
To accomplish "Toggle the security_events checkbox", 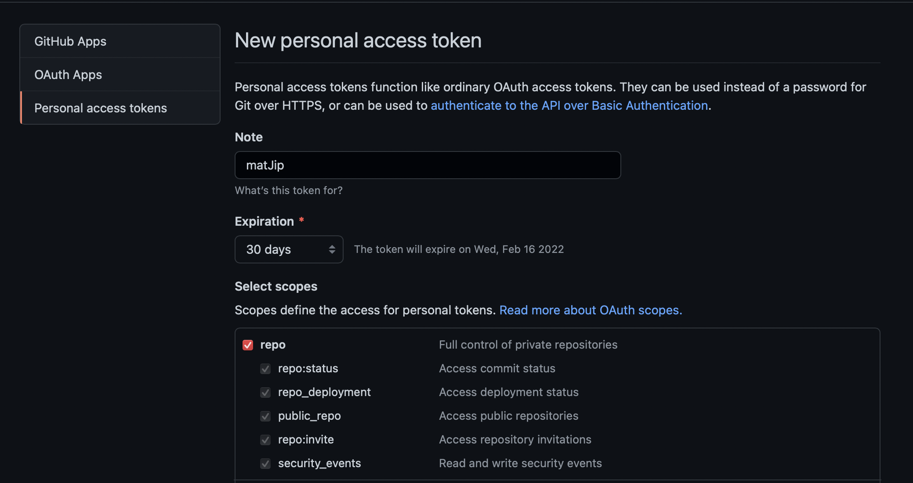I will click(265, 464).
